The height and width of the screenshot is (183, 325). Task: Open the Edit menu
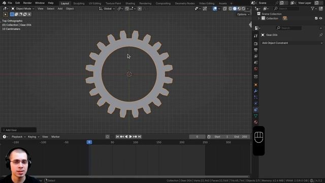point(18,3)
